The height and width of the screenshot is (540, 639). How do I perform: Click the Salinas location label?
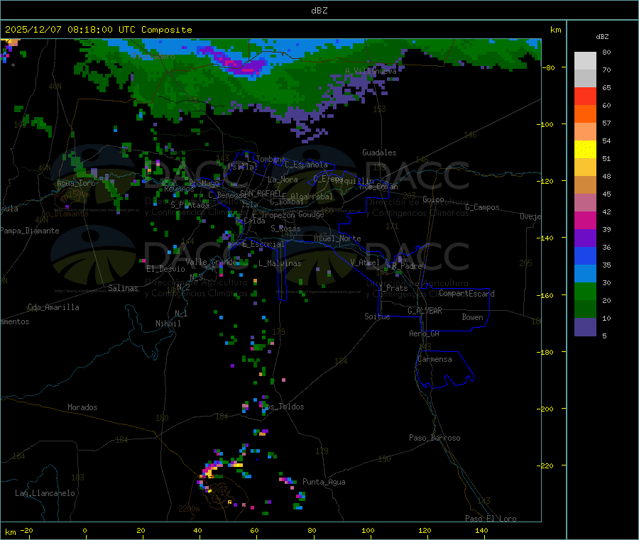pos(123,288)
